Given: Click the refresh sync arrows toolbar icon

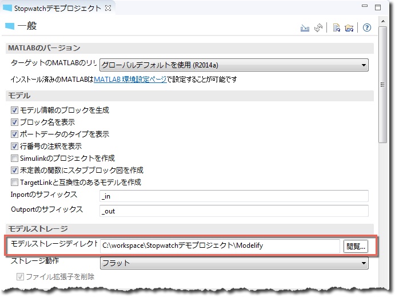Looking at the screenshot, I should pyautogui.click(x=318, y=27).
